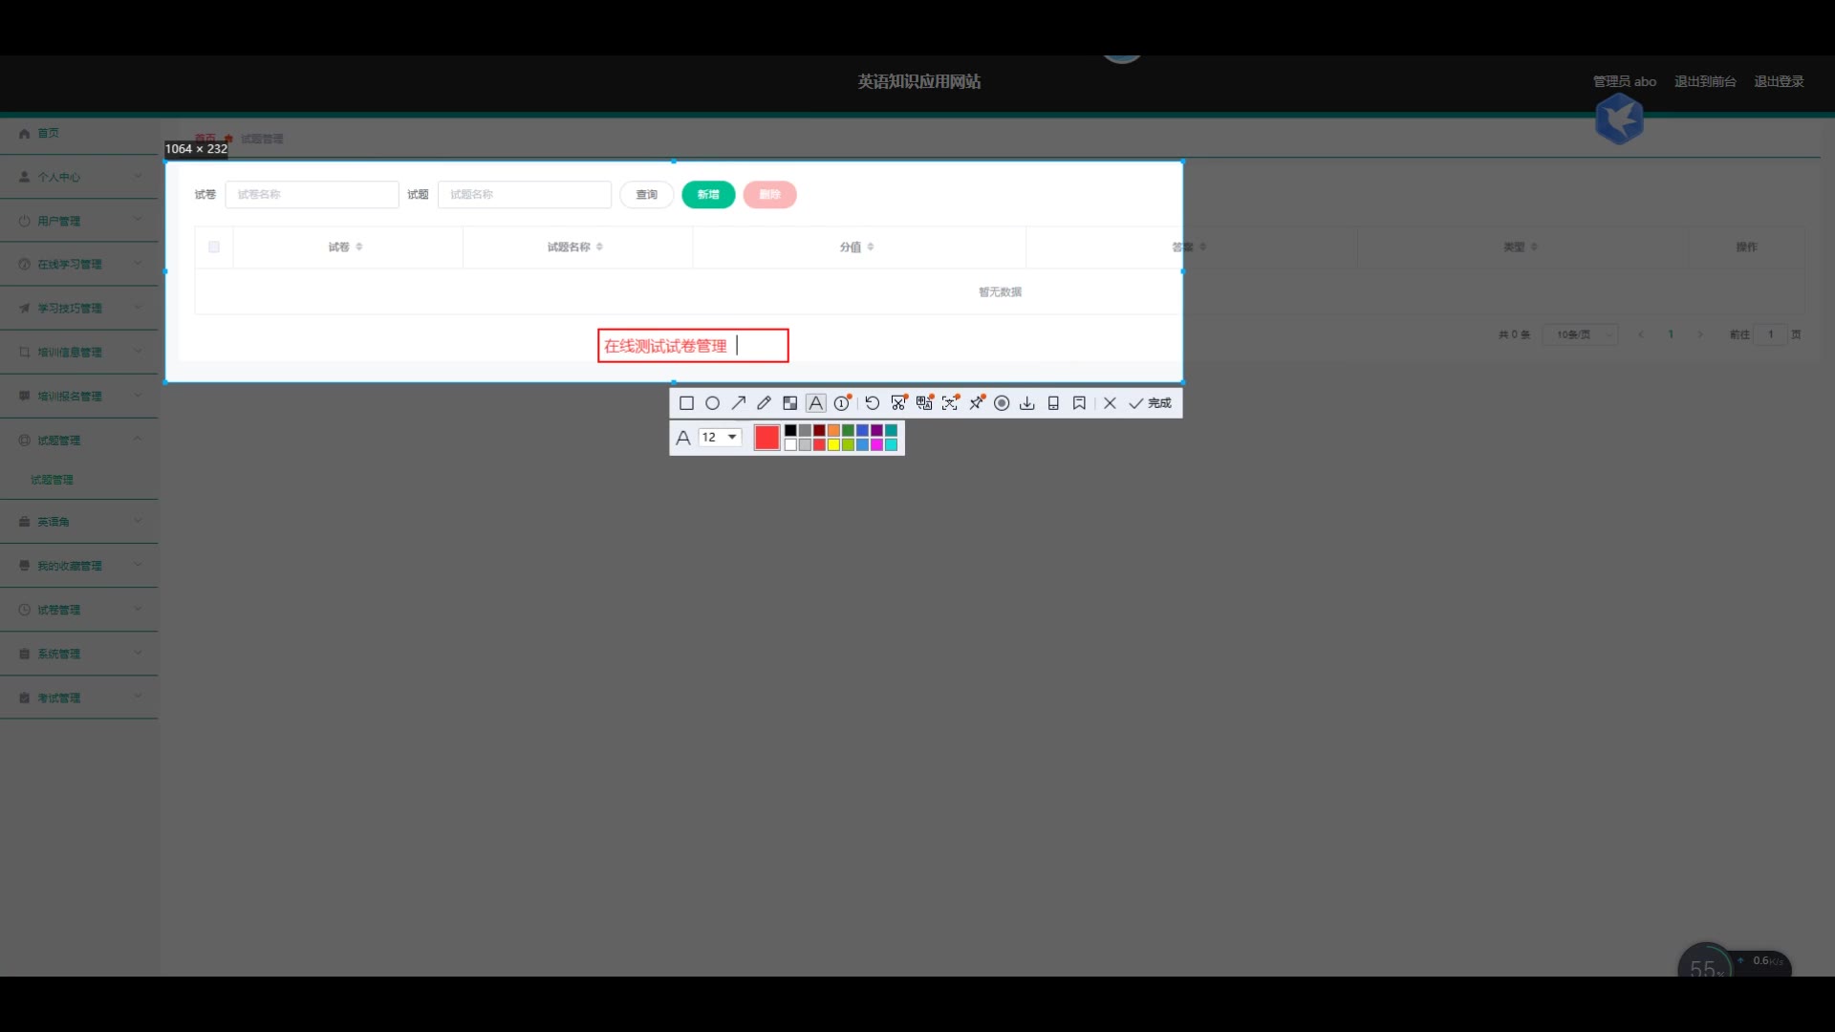Start screen recording icon
This screenshot has width=1835, height=1032.
click(x=1002, y=403)
